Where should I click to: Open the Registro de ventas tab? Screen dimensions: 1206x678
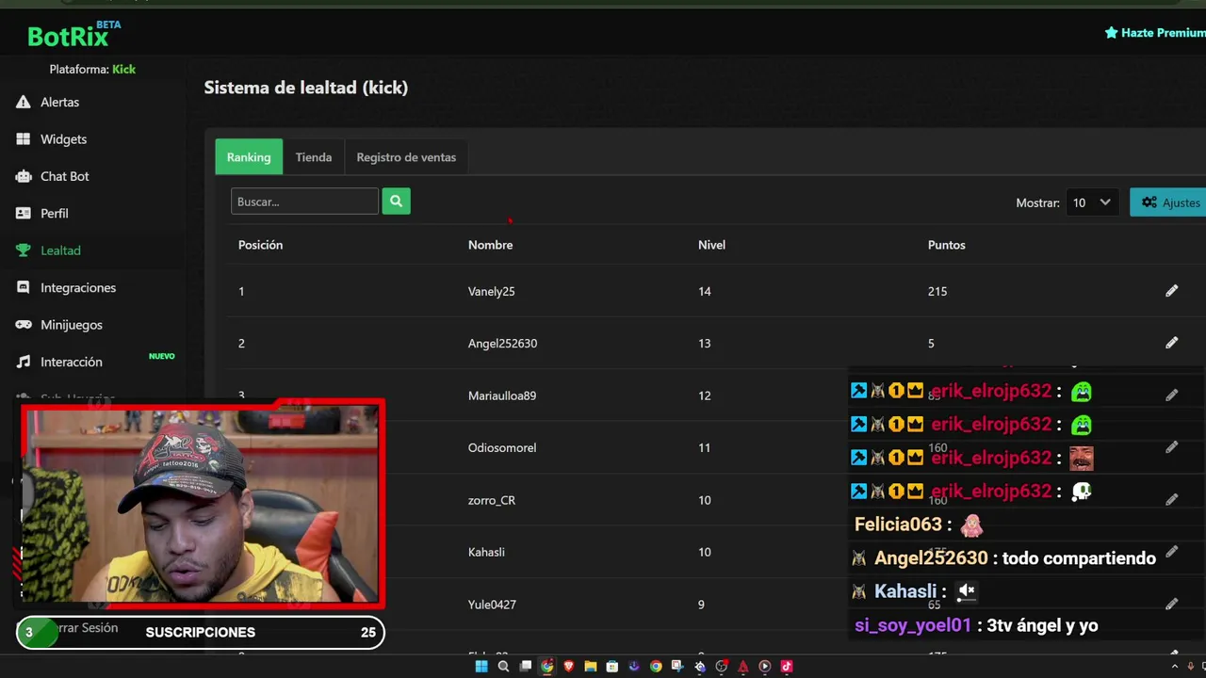tap(406, 157)
